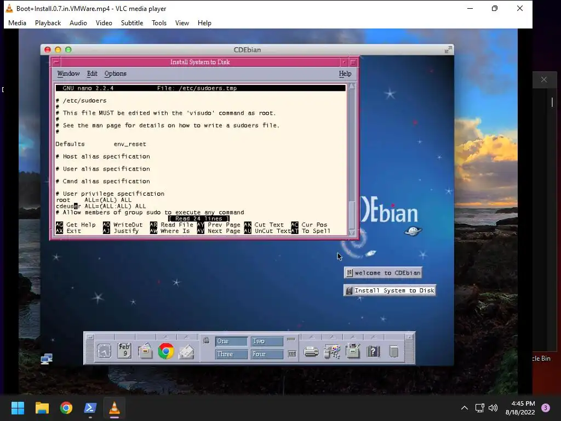Screen dimensions: 561x421
Task: Open VLC Audio menu
Action: (78, 23)
